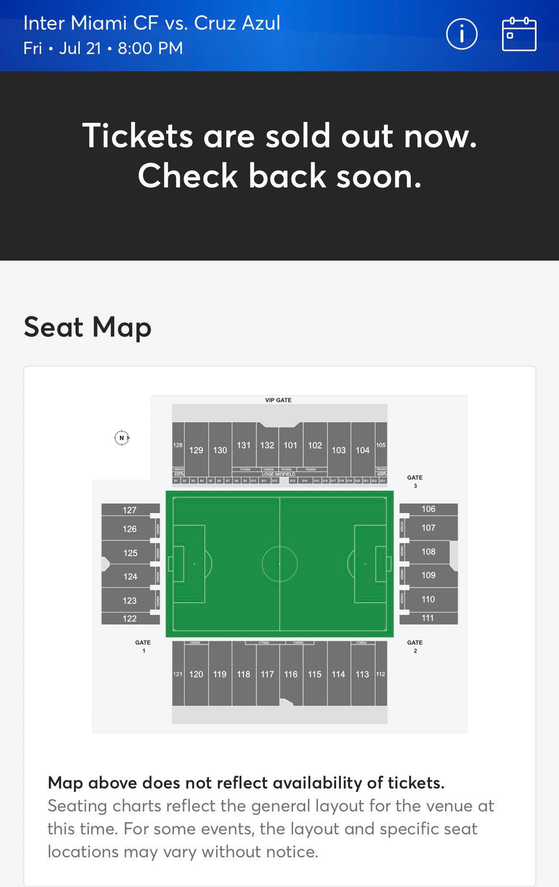
Task: Tap section 108 behind the east goal
Action: (x=428, y=551)
